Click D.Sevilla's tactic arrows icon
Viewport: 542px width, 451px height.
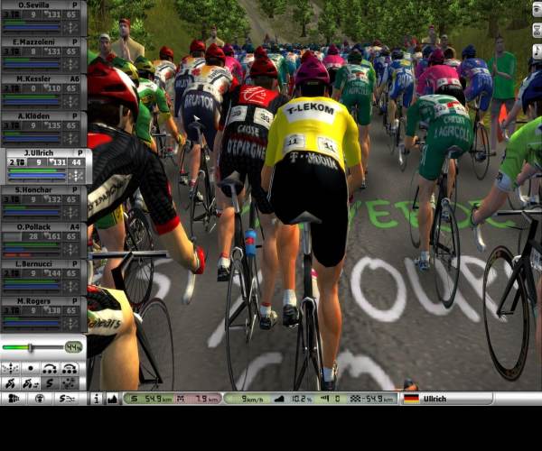coord(70,27)
